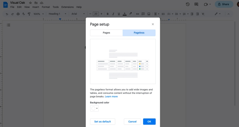Open the Extensions menu
Screen dimensions: 239x127
point(68,7)
